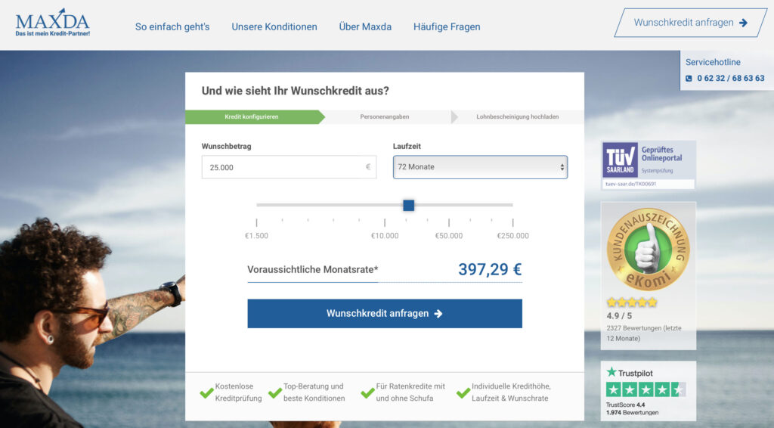Click checkmark next to Kostenlose Kreditprüfung

pyautogui.click(x=206, y=393)
